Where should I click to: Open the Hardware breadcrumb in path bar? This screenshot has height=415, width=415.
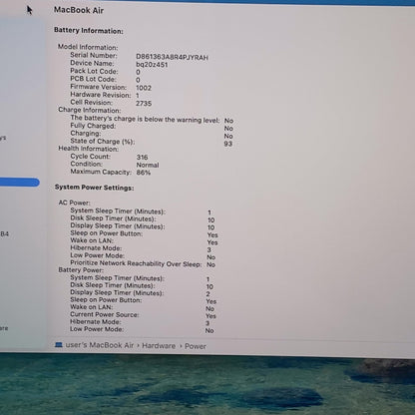coord(159,346)
